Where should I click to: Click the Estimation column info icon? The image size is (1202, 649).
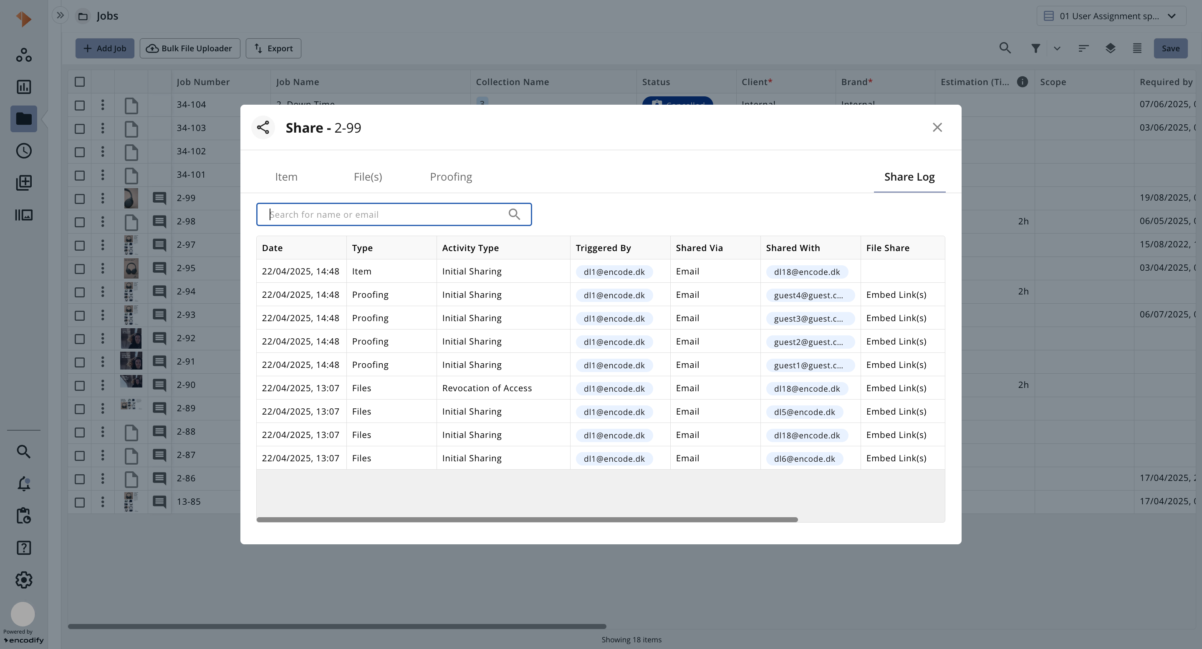pos(1023,82)
